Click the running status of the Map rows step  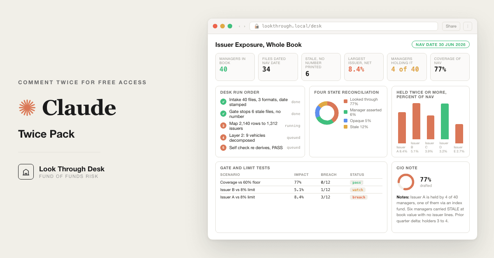(292, 126)
